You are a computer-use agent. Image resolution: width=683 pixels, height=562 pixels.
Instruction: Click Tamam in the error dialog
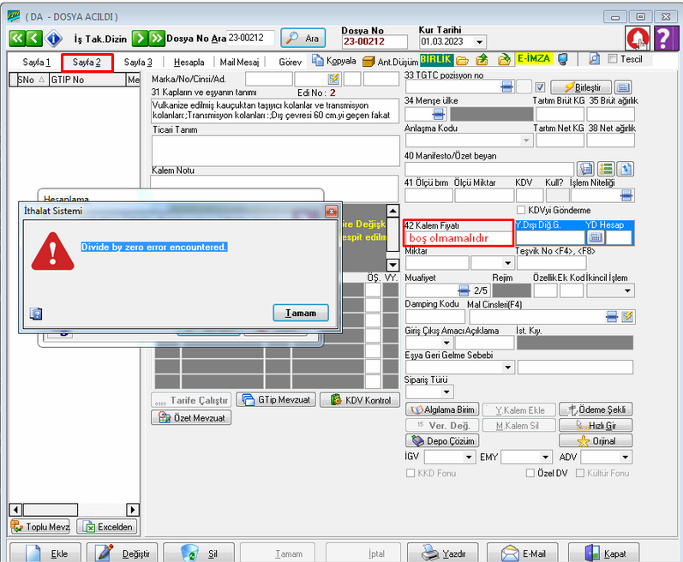pyautogui.click(x=301, y=313)
